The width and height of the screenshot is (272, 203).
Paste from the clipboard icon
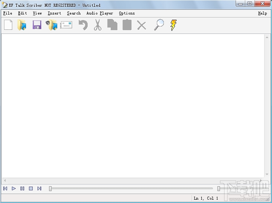point(127,25)
